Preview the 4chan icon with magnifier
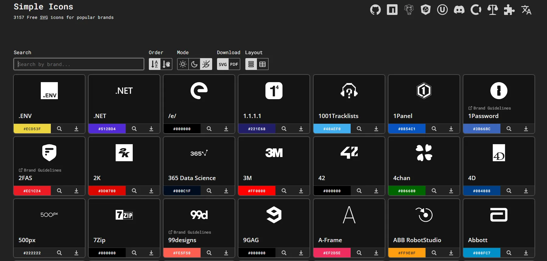Screen dimensions: 547x261 pyautogui.click(x=434, y=191)
